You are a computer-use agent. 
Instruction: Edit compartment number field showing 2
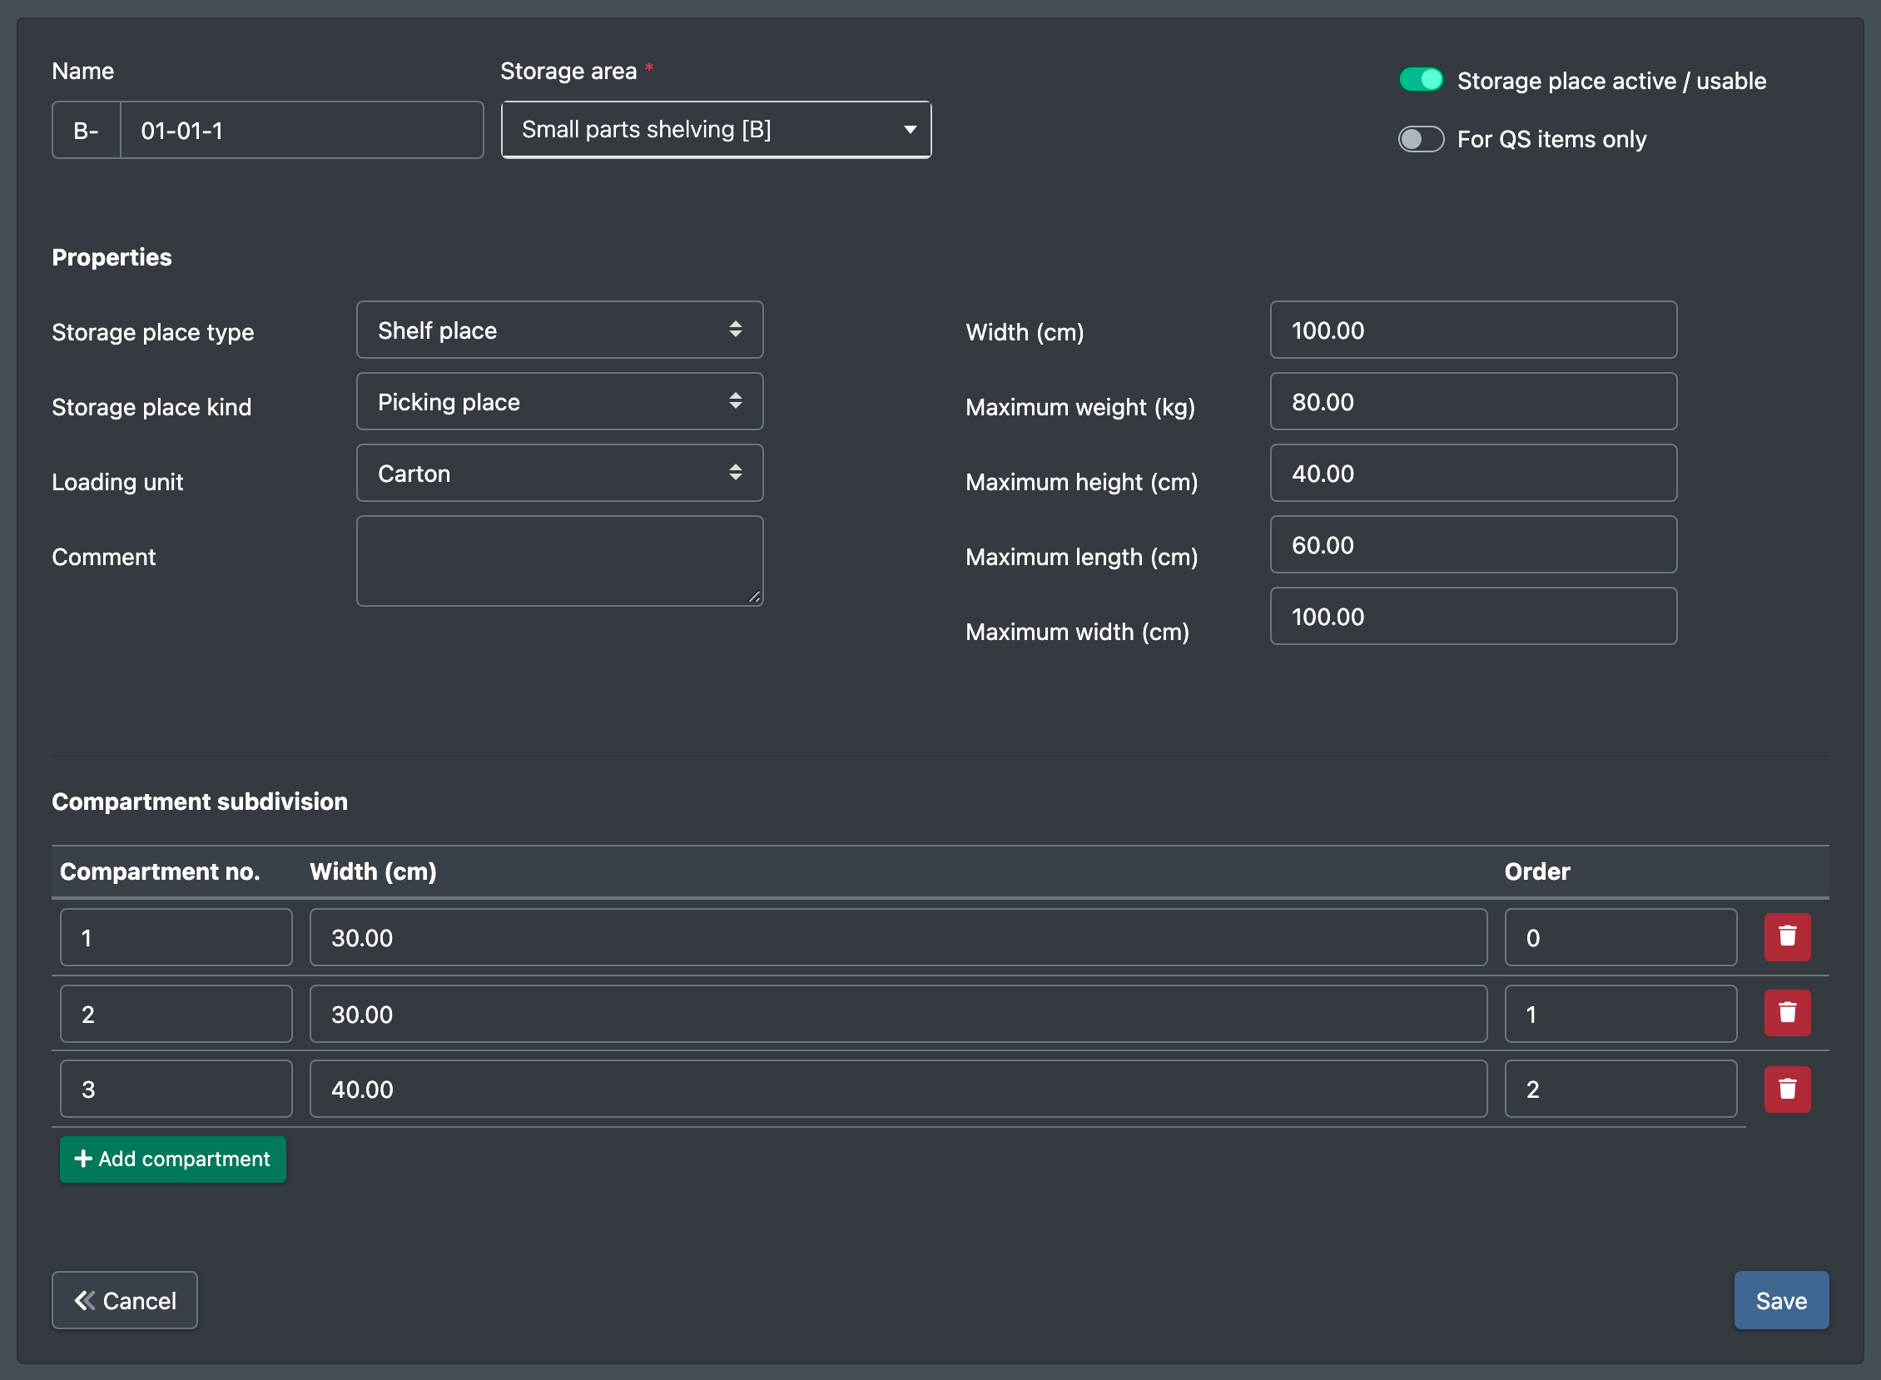click(176, 1013)
